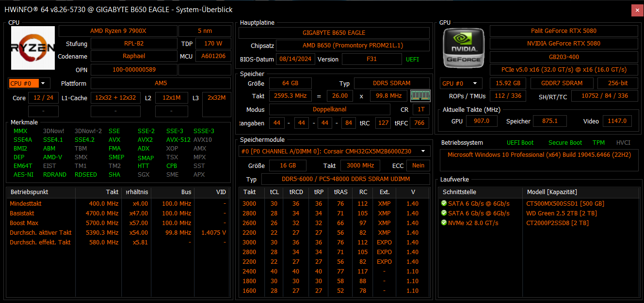Click the 2595.3 MHz memory clock field
This screenshot has width=644, height=303.
[x=290, y=96]
